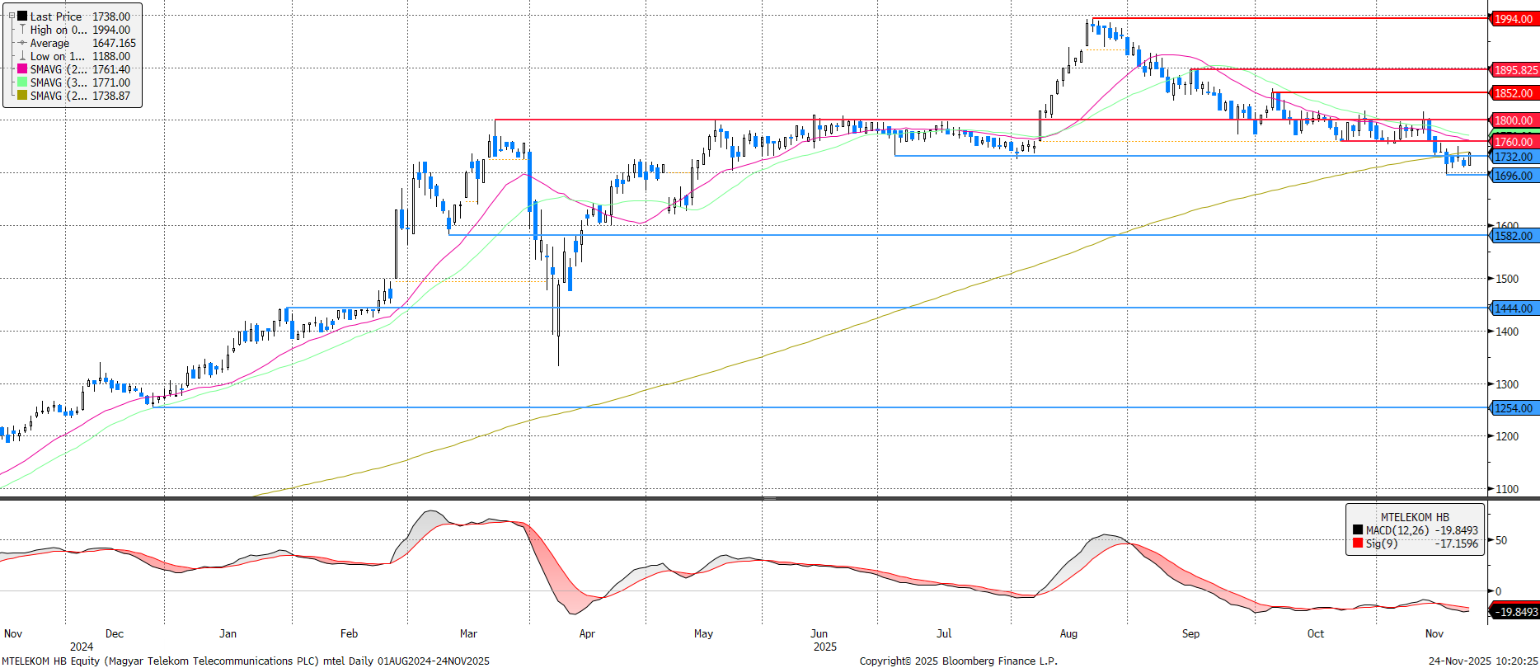Click the High marker icon in legend
This screenshot has height=668, width=1540.
tap(22, 30)
